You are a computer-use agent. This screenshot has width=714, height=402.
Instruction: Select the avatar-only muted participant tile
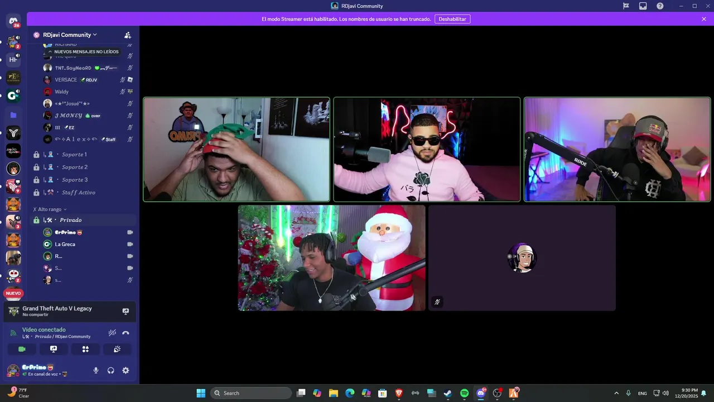[522, 258]
